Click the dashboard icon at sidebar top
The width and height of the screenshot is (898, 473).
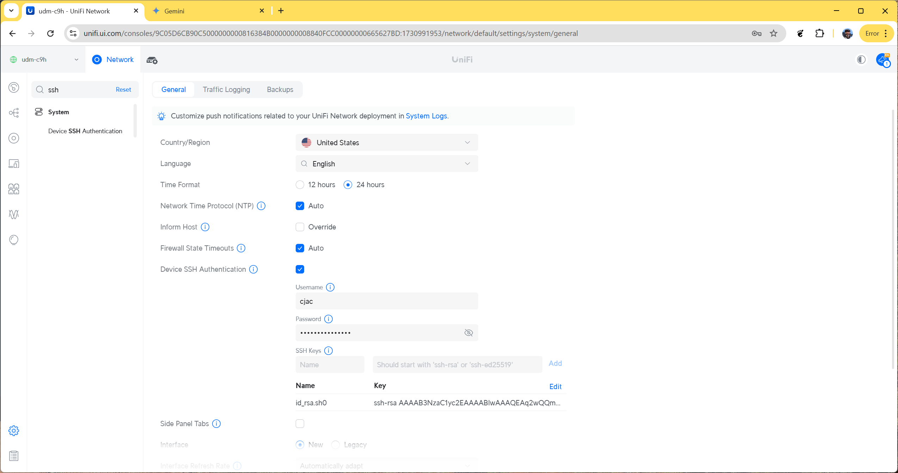tap(14, 87)
